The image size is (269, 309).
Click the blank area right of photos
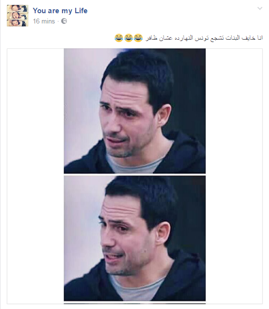[234, 176]
